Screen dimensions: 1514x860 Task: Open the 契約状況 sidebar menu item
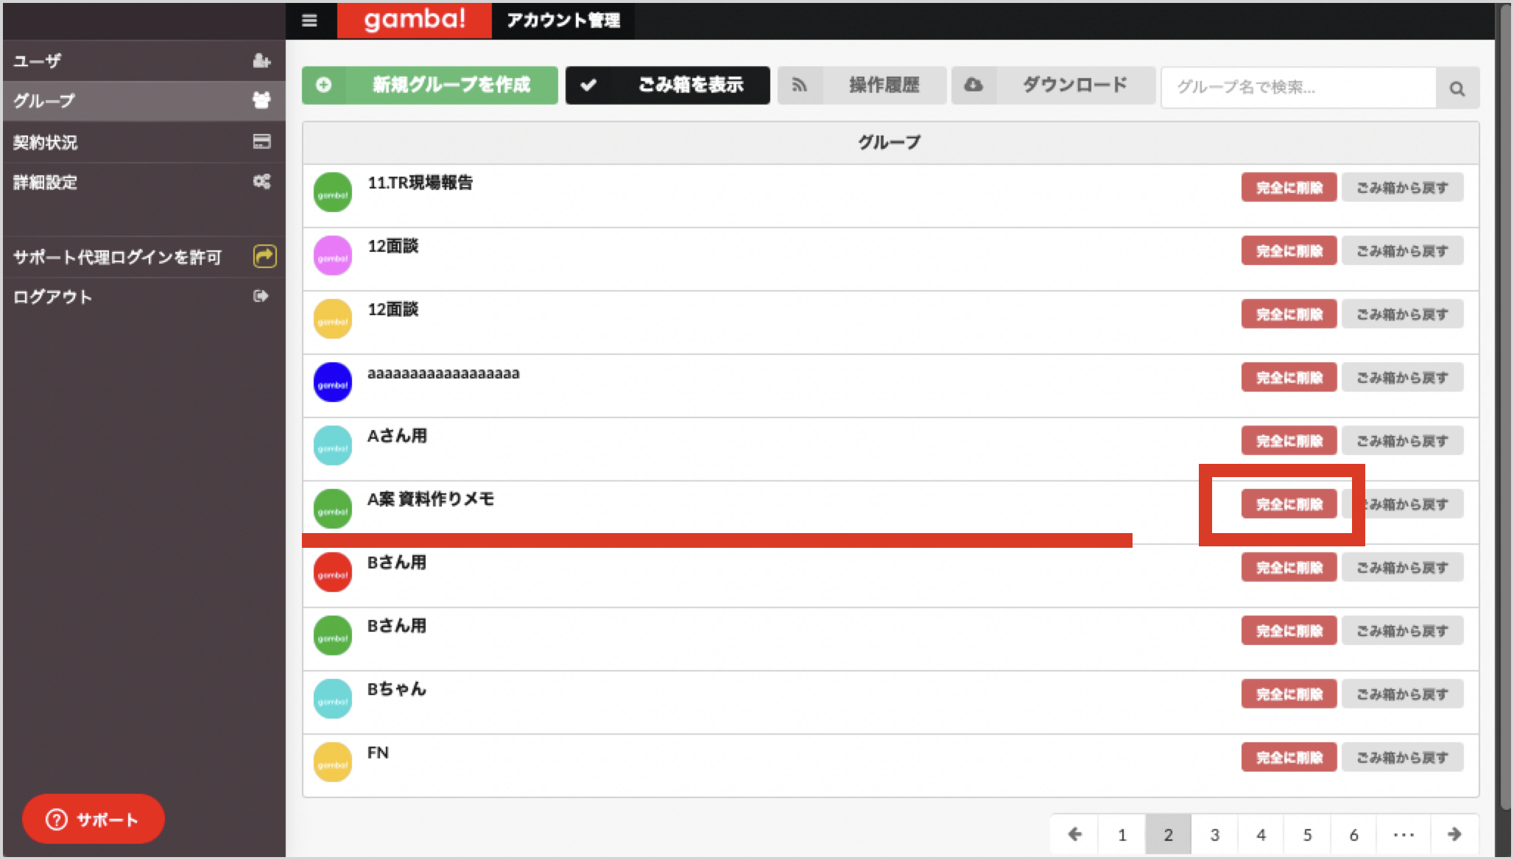[144, 141]
